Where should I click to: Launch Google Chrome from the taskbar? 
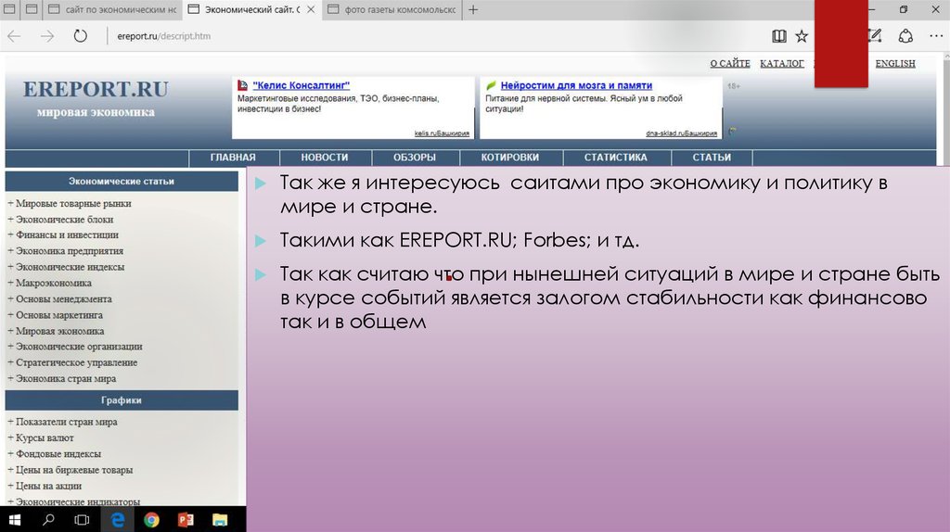pos(151,520)
